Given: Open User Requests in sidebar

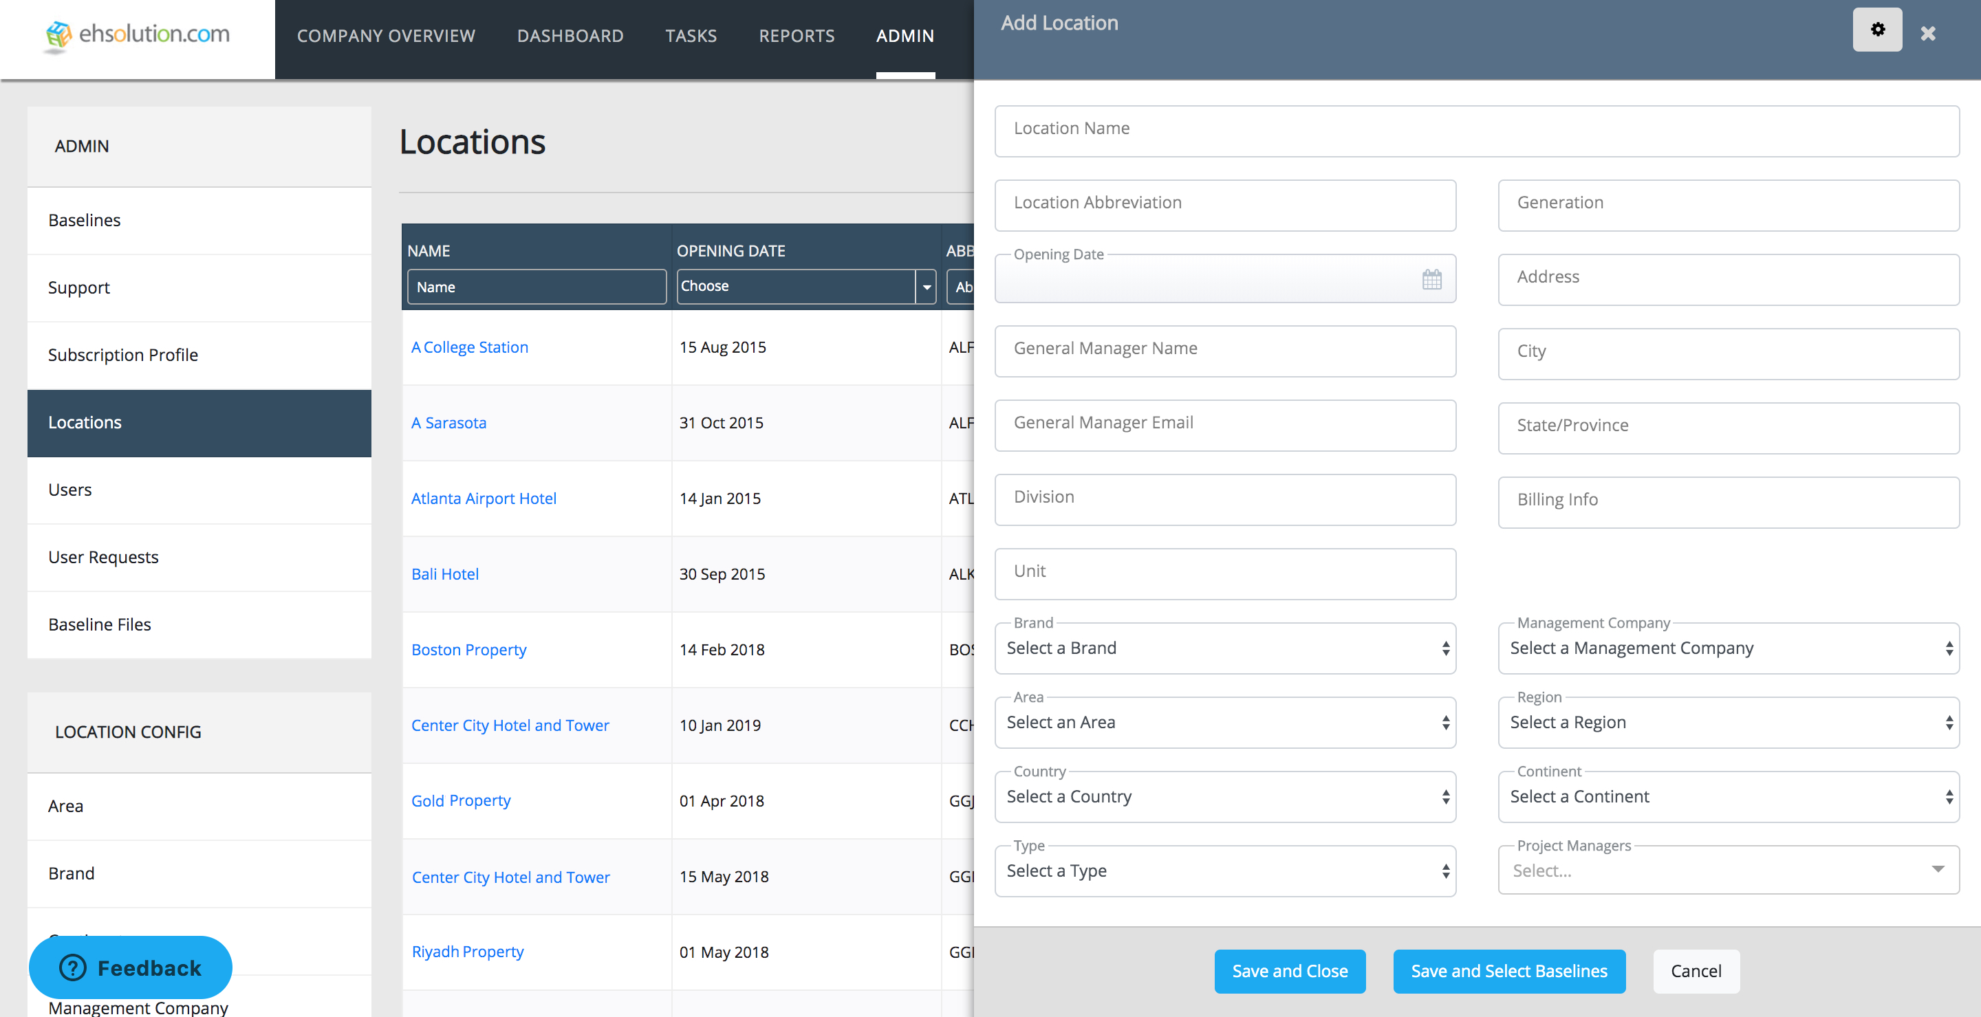Looking at the screenshot, I should (199, 557).
